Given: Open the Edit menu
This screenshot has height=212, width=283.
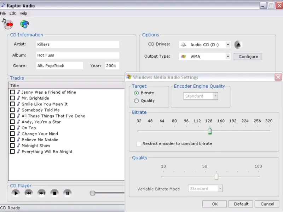Looking at the screenshot, I should (12, 13).
